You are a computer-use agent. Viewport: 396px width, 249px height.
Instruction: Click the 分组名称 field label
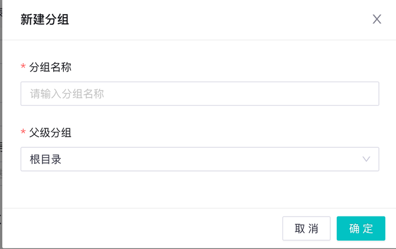[x=50, y=67]
